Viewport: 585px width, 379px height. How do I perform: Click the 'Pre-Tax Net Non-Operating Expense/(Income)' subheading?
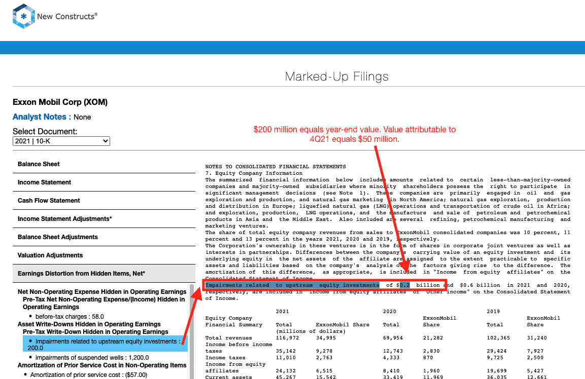[104, 303]
